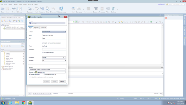Open the Category dropdown
186x105 pixels.
tap(63, 72)
